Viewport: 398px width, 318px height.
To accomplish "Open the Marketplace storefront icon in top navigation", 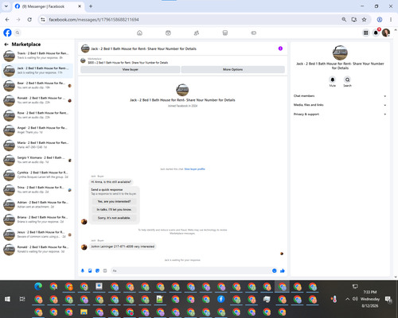I will (x=225, y=33).
